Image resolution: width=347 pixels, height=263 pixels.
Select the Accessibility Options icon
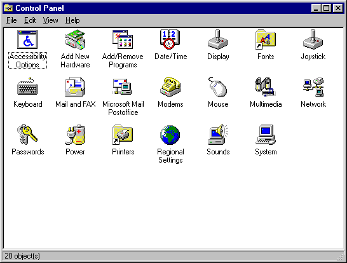pyautogui.click(x=27, y=39)
